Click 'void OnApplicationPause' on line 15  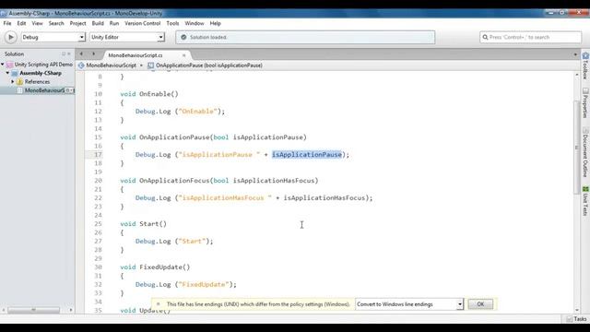(x=165, y=137)
